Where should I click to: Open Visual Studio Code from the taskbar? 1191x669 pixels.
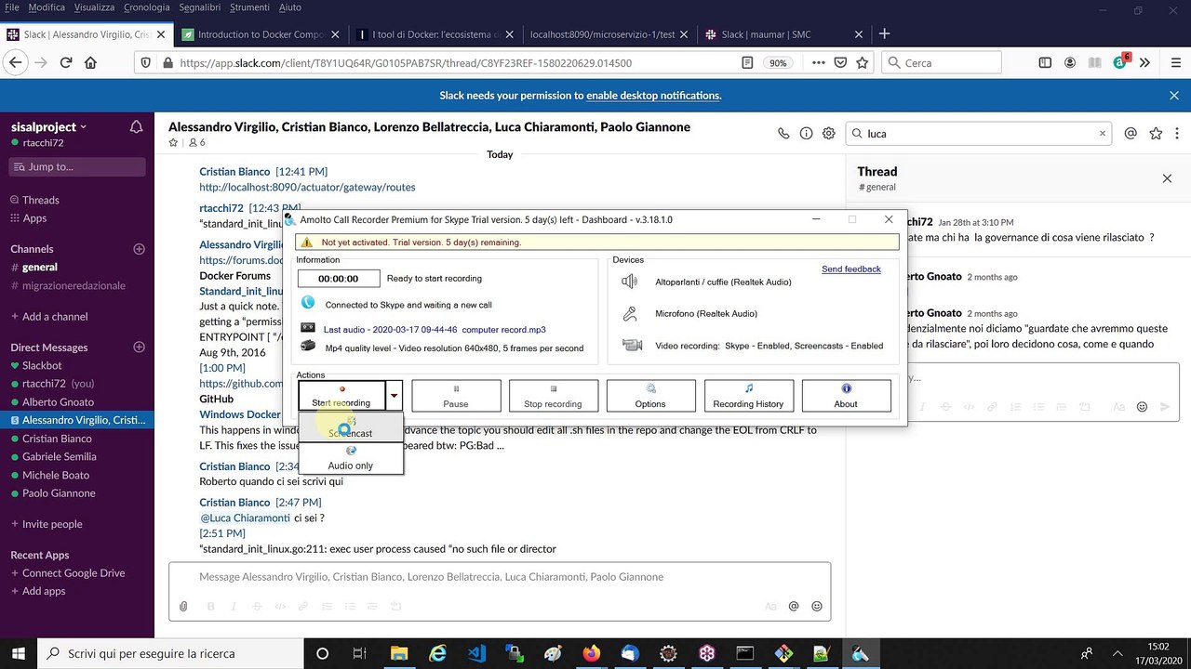coord(477,653)
